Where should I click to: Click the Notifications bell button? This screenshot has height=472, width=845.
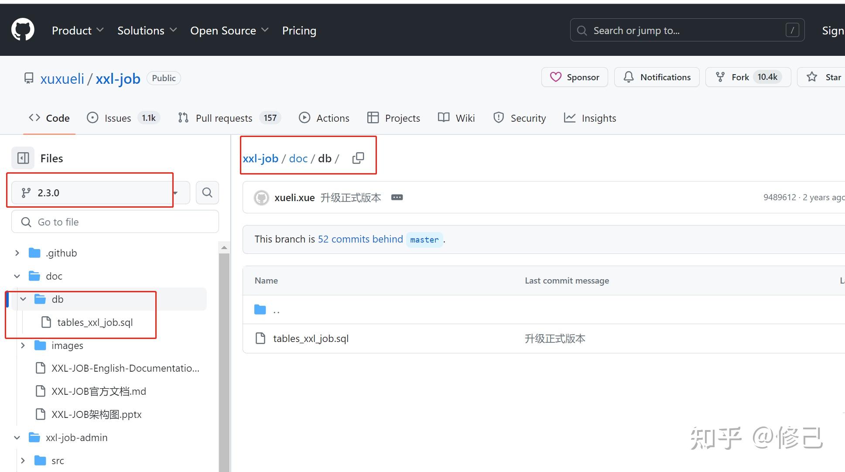point(657,77)
